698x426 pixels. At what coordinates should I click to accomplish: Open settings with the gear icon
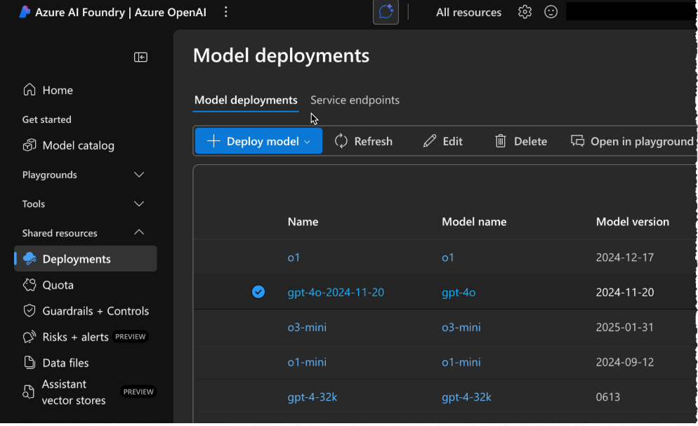click(x=525, y=12)
